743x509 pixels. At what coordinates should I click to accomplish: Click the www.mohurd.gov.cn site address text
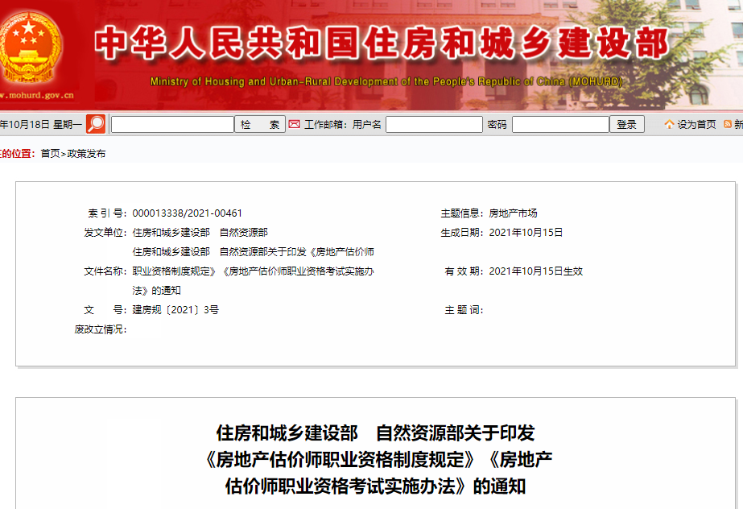point(37,95)
